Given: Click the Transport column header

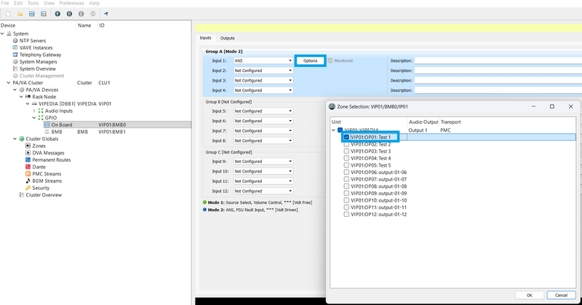Looking at the screenshot, I should coord(451,122).
